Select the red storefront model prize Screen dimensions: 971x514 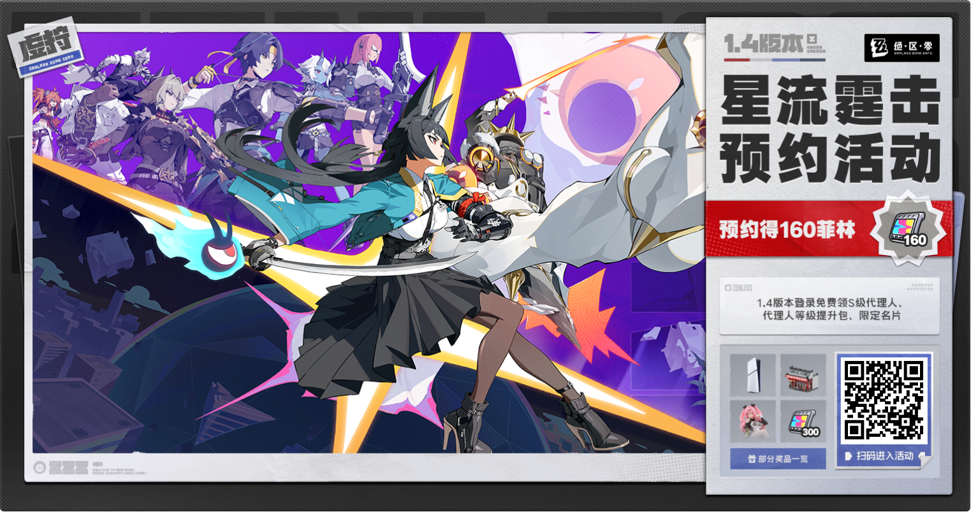coord(803,375)
